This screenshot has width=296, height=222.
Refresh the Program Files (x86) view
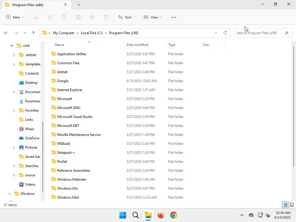[225, 33]
